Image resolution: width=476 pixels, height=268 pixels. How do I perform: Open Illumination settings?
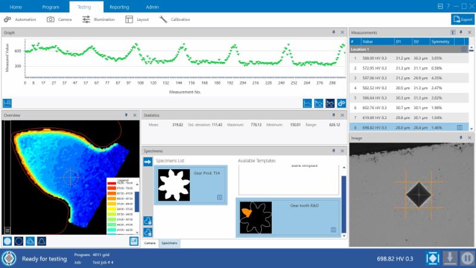[x=98, y=20]
